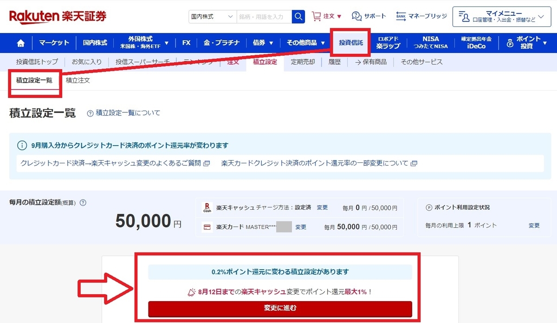Open the 確定拠出年金 iDeCo menu
Screen dimensions: 557x323
click(x=476, y=43)
